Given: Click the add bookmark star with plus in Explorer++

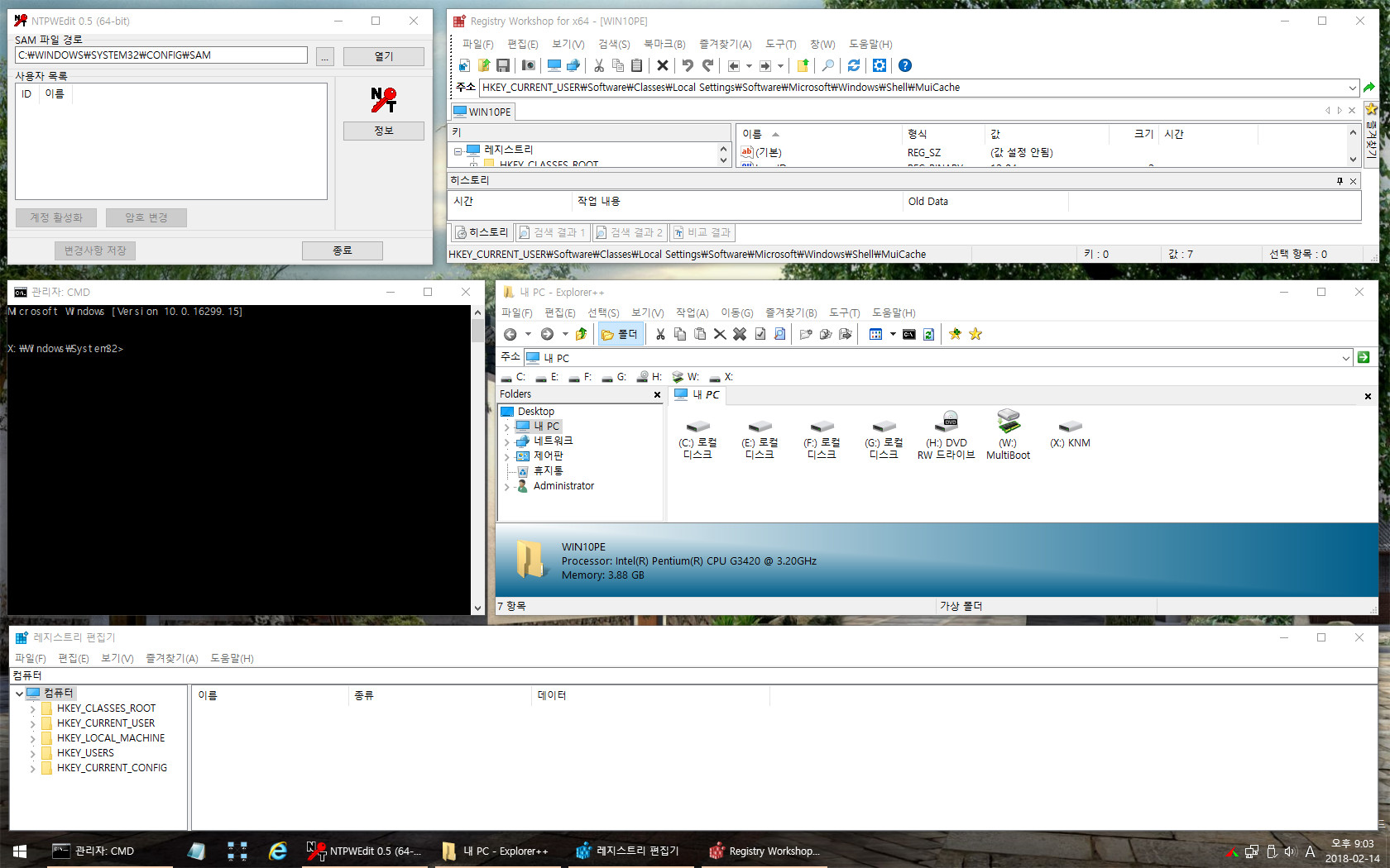Looking at the screenshot, I should tap(956, 334).
